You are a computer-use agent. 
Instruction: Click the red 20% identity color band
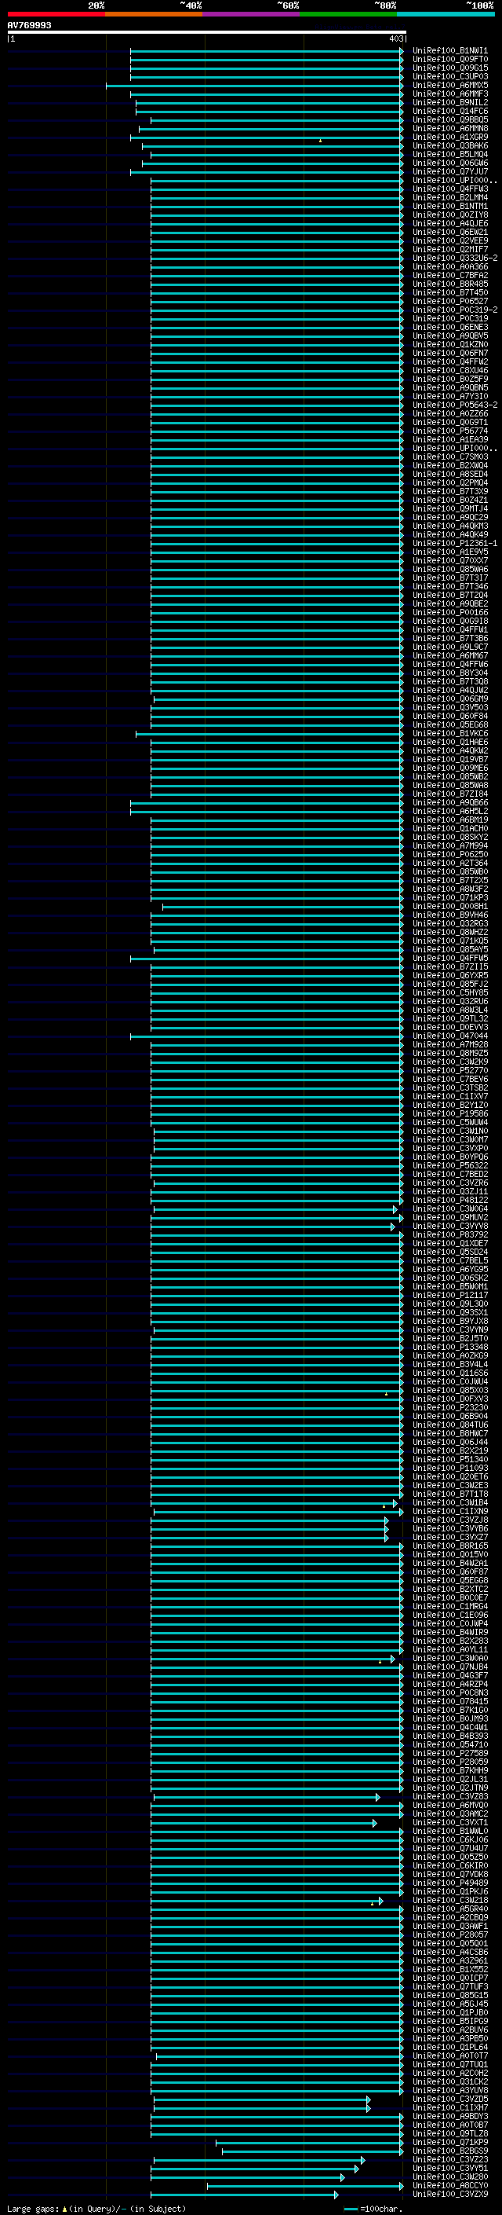(56, 14)
